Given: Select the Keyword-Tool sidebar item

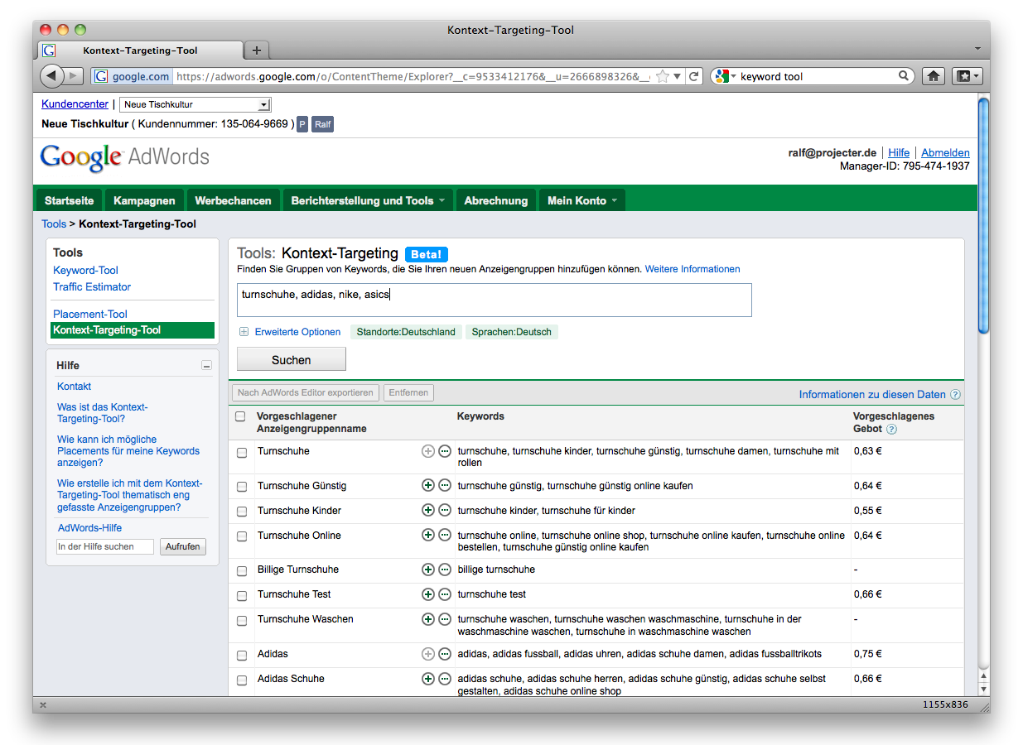Looking at the screenshot, I should pyautogui.click(x=86, y=271).
